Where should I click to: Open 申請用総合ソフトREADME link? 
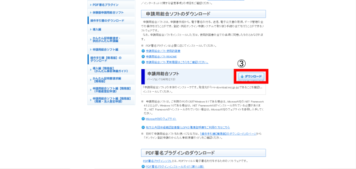coord(161,57)
